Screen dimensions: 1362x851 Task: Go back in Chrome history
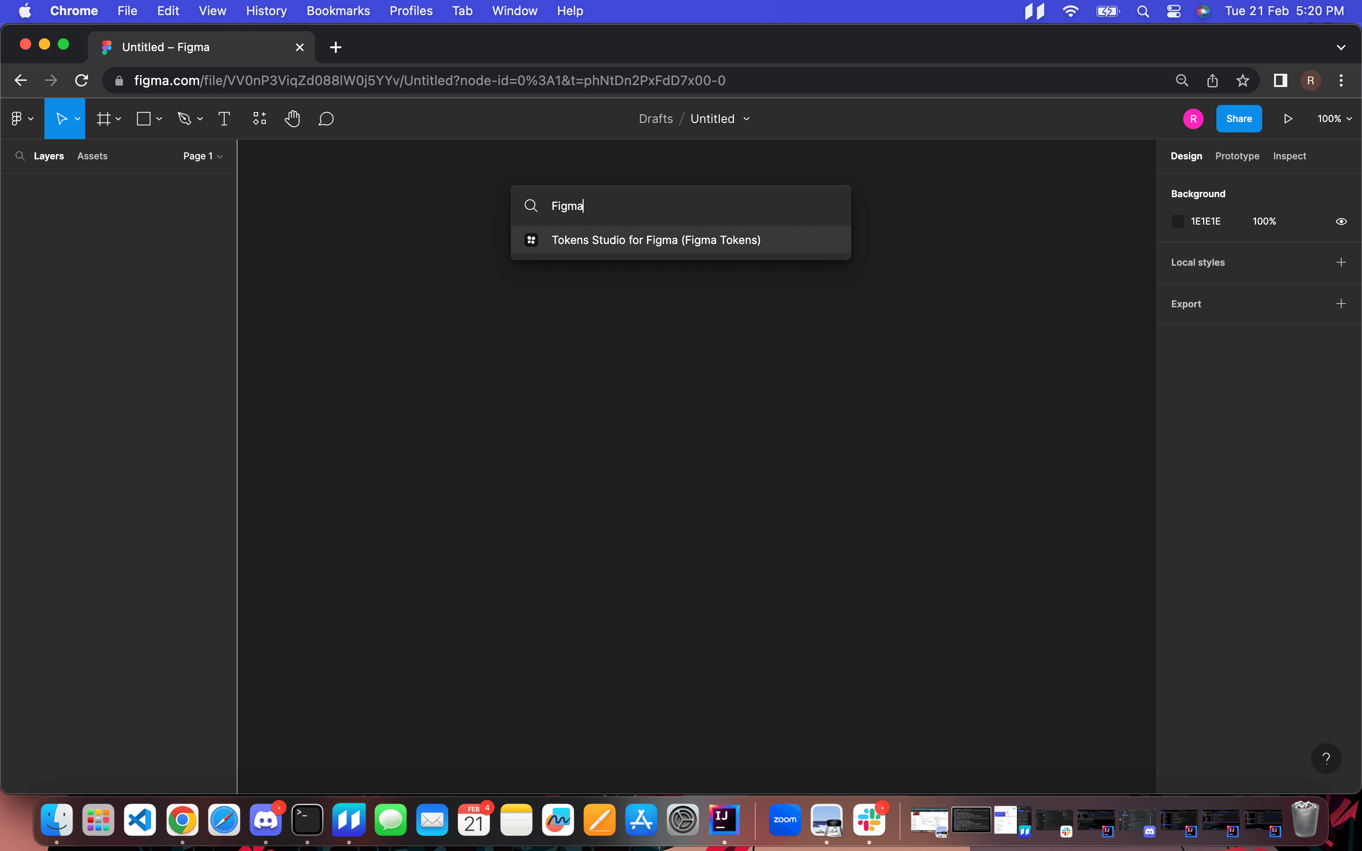point(21,80)
